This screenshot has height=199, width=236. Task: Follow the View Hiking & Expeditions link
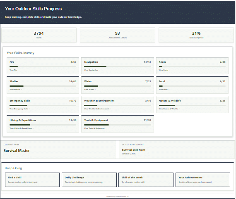pyautogui.click(x=22, y=128)
